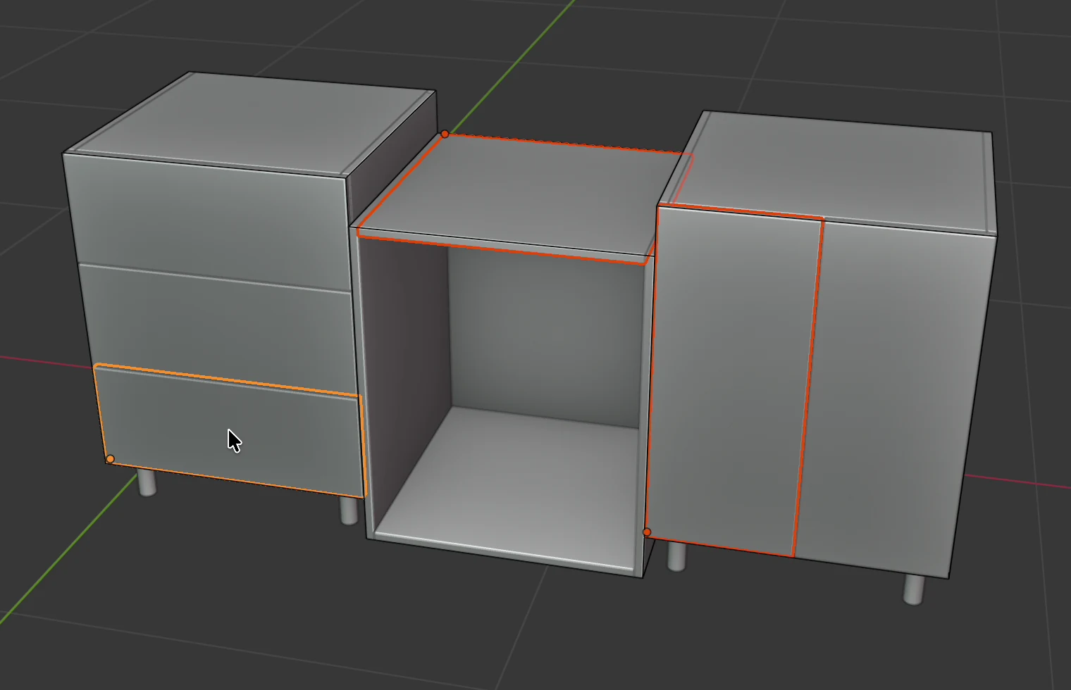The width and height of the screenshot is (1071, 690).
Task: Select the right cabinet's front-left leg
Action: (676, 556)
